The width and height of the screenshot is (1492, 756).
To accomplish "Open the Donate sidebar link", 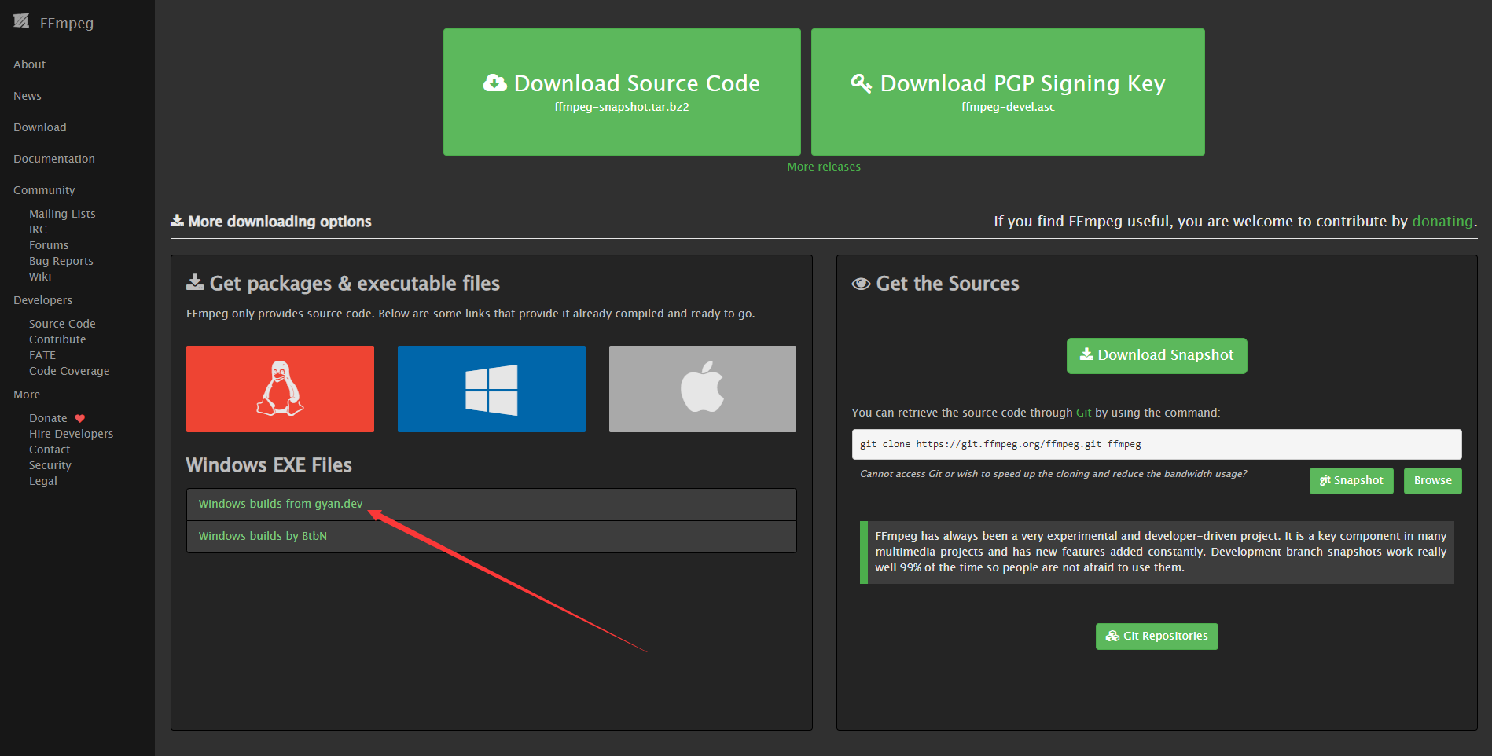I will tap(48, 418).
